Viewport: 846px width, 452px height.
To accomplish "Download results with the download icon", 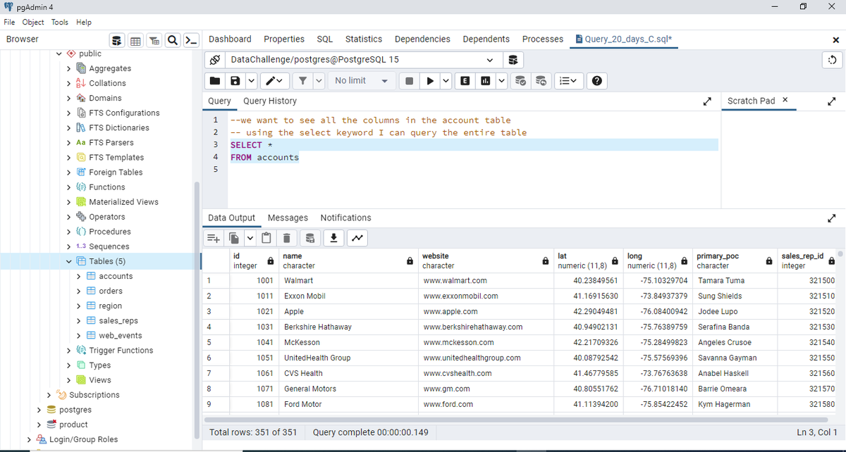I will (x=334, y=239).
